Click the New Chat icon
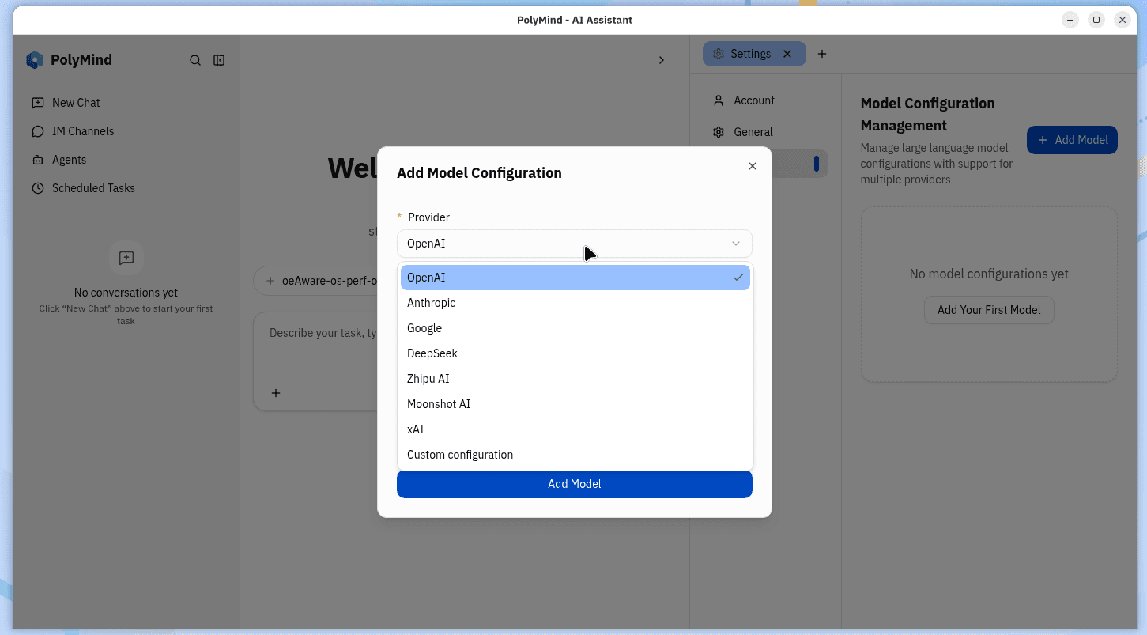 point(37,103)
